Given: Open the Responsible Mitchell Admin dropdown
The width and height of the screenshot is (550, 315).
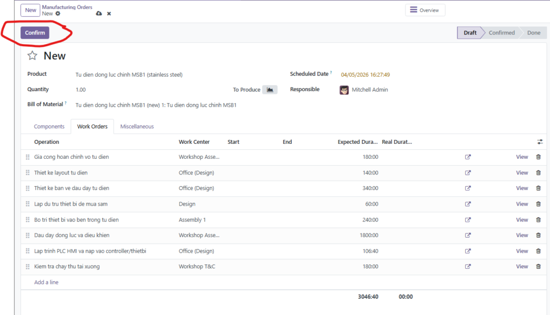Looking at the screenshot, I should (x=370, y=90).
